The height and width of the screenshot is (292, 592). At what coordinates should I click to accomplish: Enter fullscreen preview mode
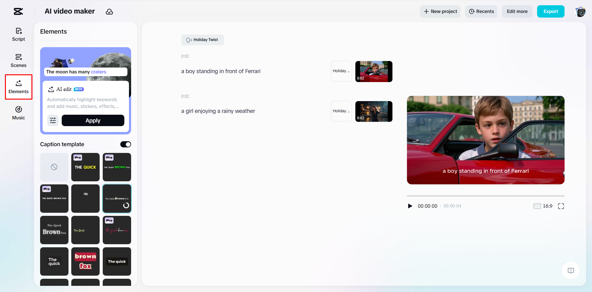tap(561, 206)
